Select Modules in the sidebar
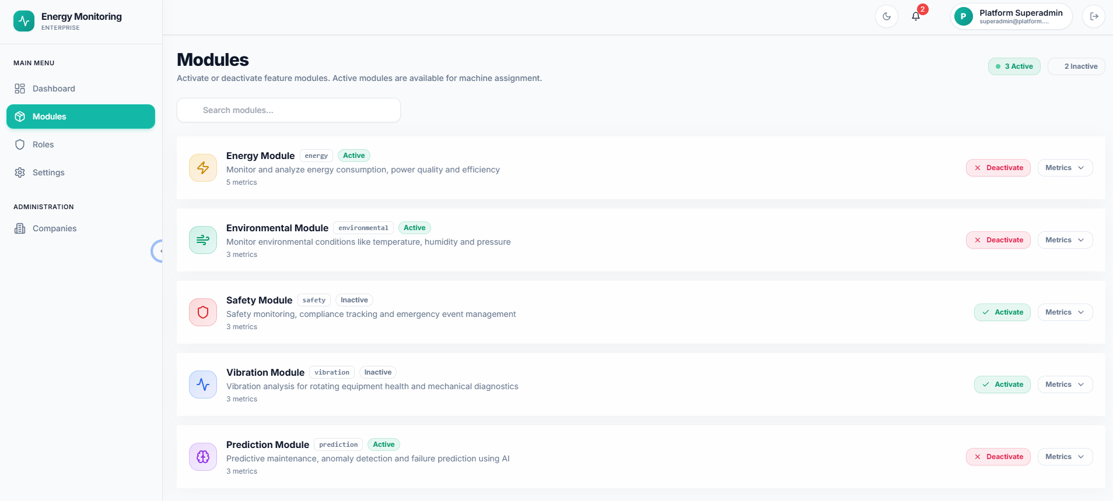Viewport: 1113px width, 501px height. pyautogui.click(x=80, y=117)
